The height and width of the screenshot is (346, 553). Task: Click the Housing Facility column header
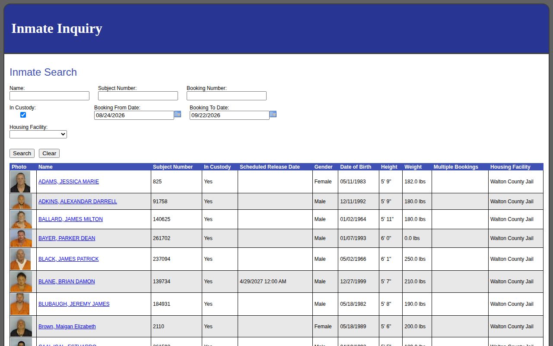[510, 167]
